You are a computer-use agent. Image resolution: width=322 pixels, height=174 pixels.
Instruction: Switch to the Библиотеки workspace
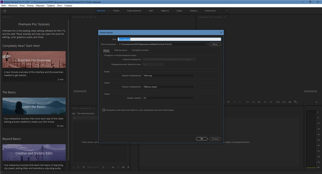[x=210, y=11]
